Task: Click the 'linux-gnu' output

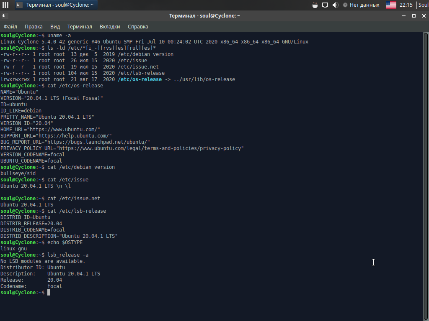Action: coord(14,249)
